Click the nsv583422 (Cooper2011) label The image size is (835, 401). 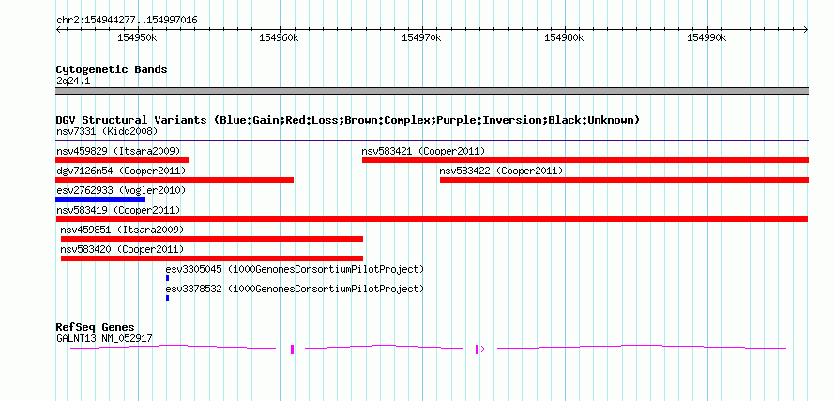coord(501,171)
